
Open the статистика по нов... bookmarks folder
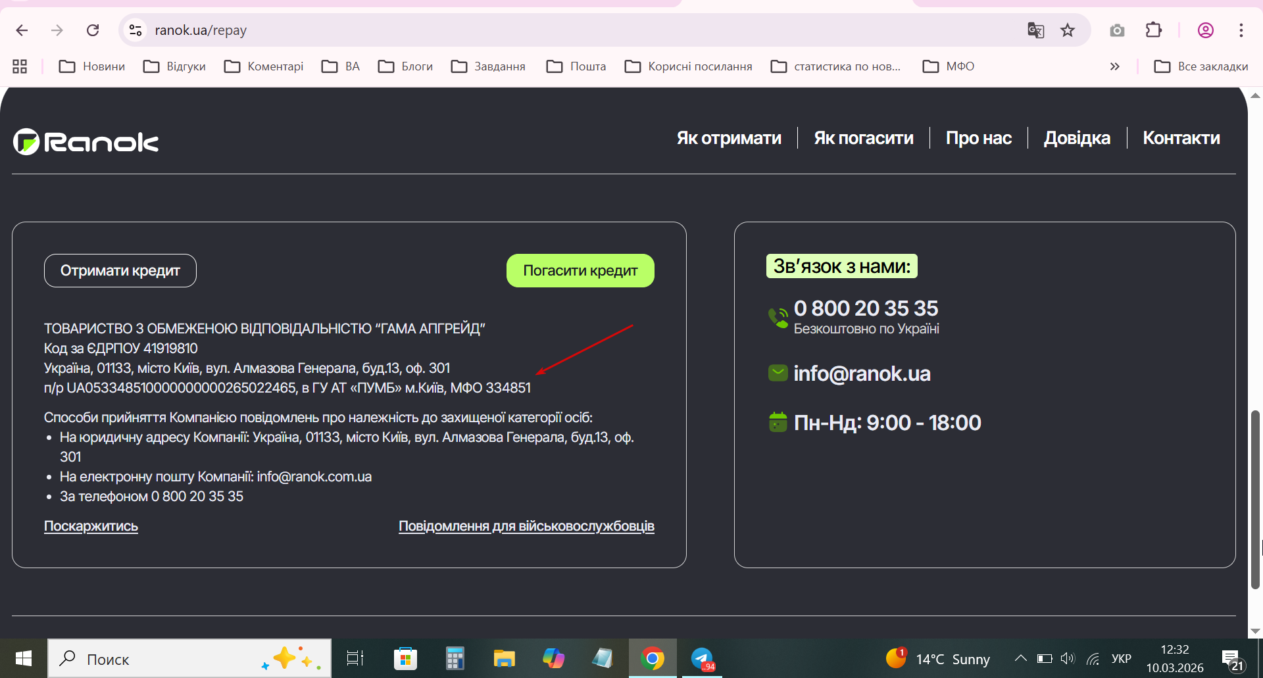(836, 66)
